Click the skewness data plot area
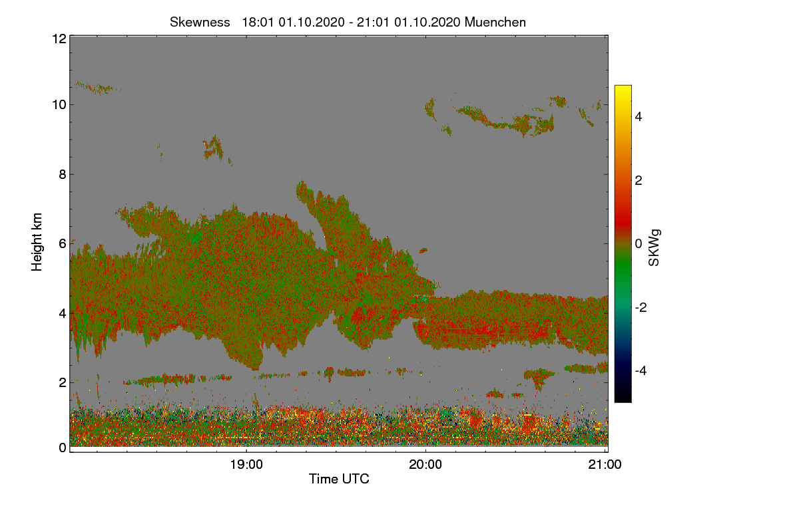Image resolution: width=799 pixels, height=532 pixels. 339,243
